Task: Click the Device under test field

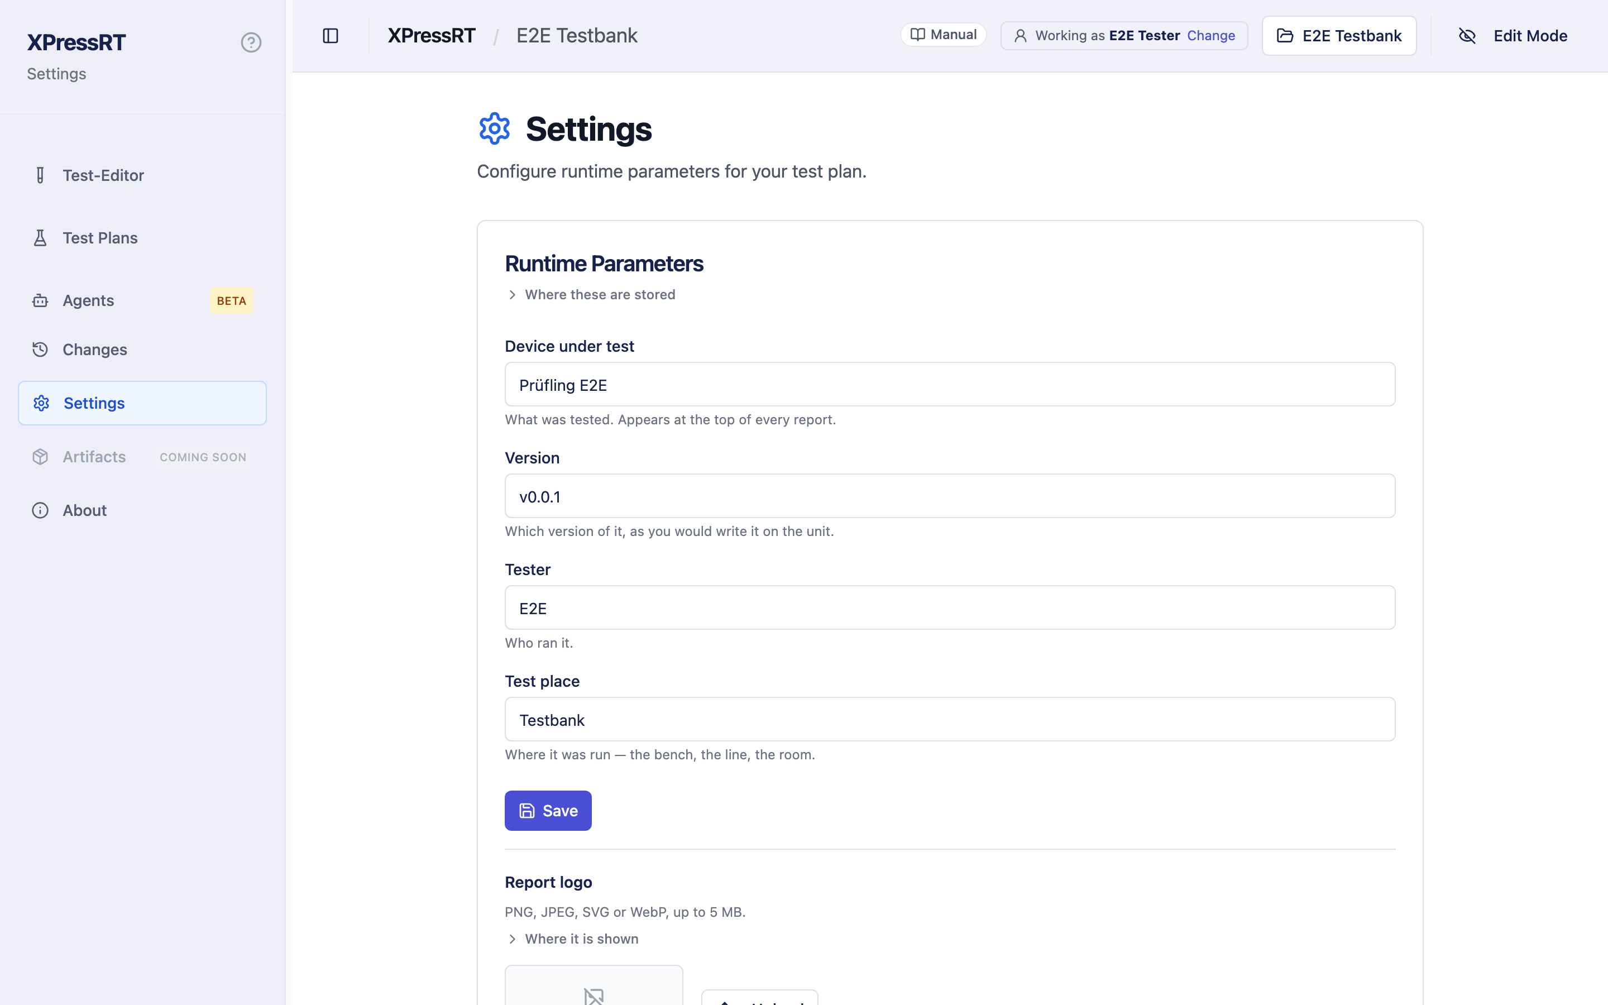Action: pos(950,384)
